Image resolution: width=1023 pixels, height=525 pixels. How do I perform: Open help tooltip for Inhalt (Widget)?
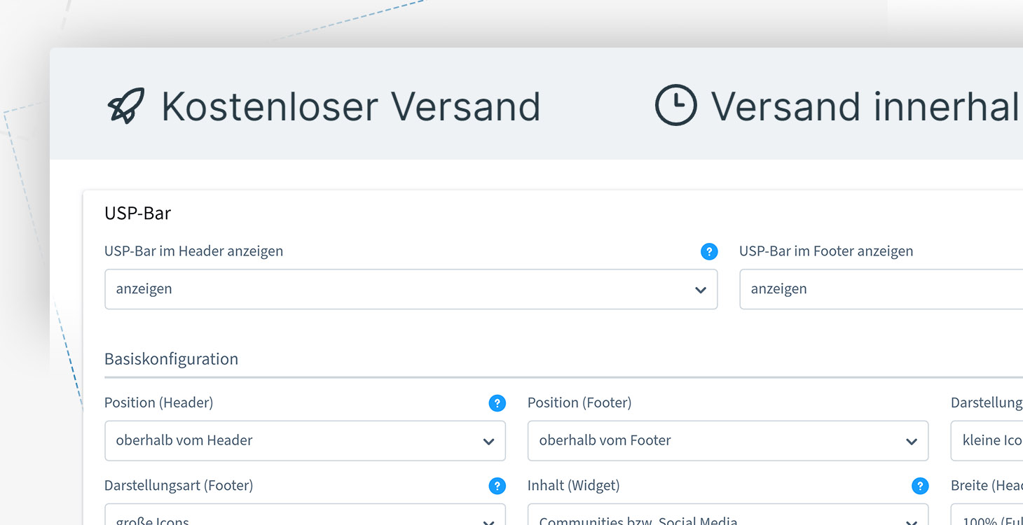[x=920, y=485]
